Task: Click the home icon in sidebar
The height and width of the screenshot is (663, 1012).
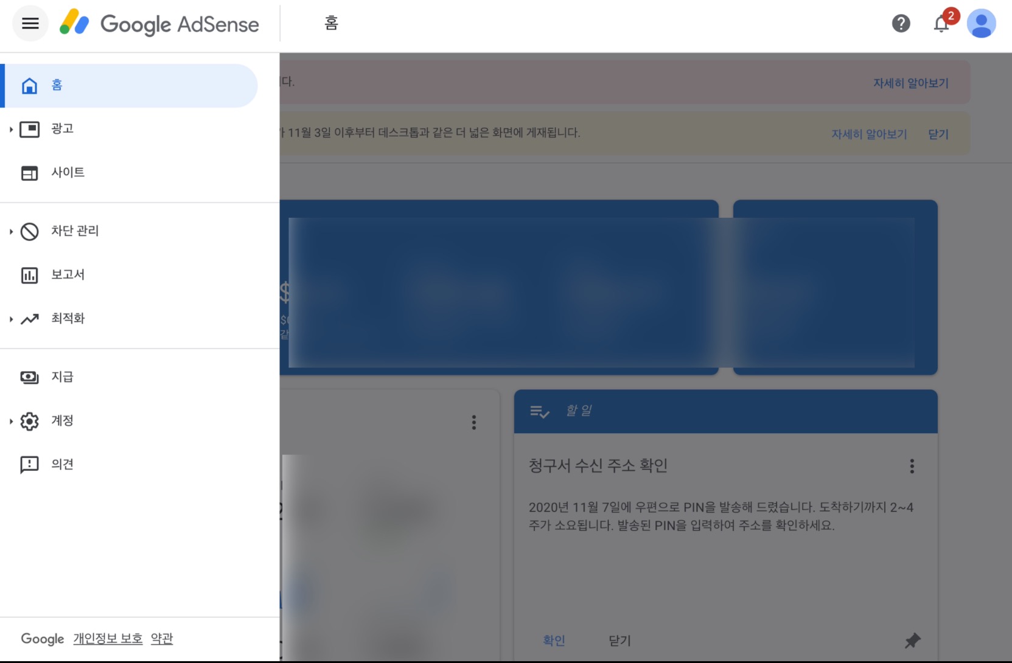Action: pyautogui.click(x=29, y=86)
